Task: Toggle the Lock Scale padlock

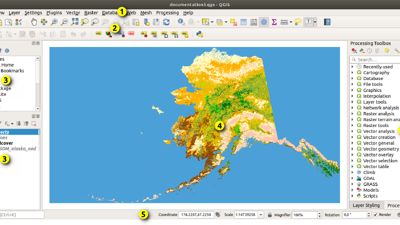Action: 270,215
